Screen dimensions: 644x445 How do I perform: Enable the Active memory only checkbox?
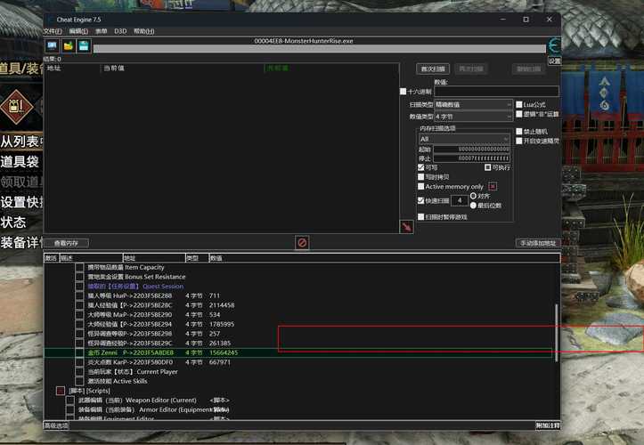(x=421, y=186)
